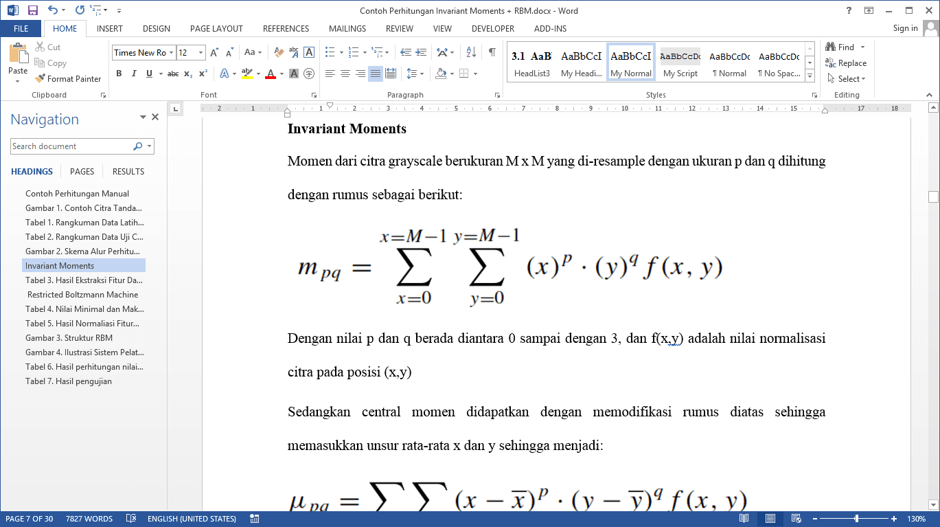Open the font name dropdown
The height and width of the screenshot is (527, 940).
click(x=171, y=53)
